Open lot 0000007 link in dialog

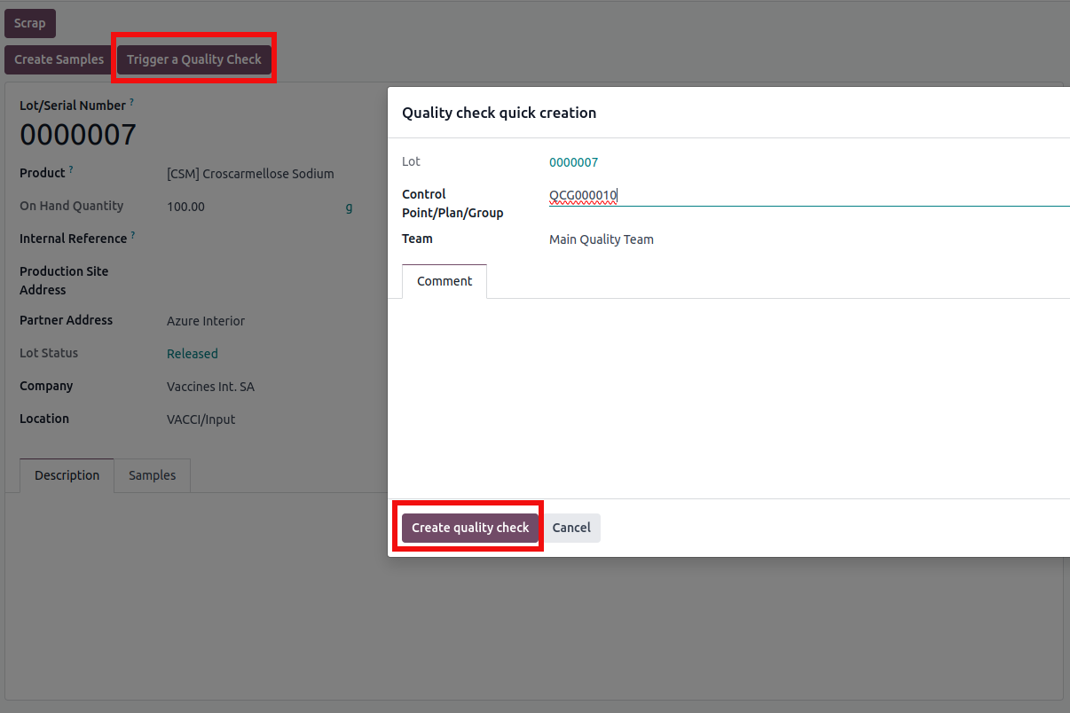[x=573, y=162]
